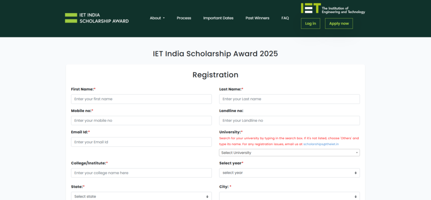Viewport: 431px width, 200px height.
Task: Click the University field label
Action: (x=231, y=132)
